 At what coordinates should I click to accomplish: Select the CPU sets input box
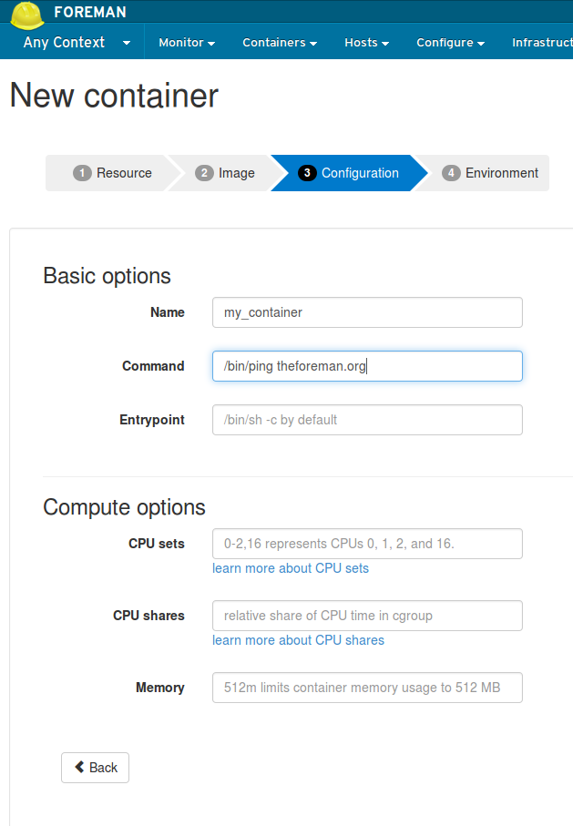[x=367, y=544]
